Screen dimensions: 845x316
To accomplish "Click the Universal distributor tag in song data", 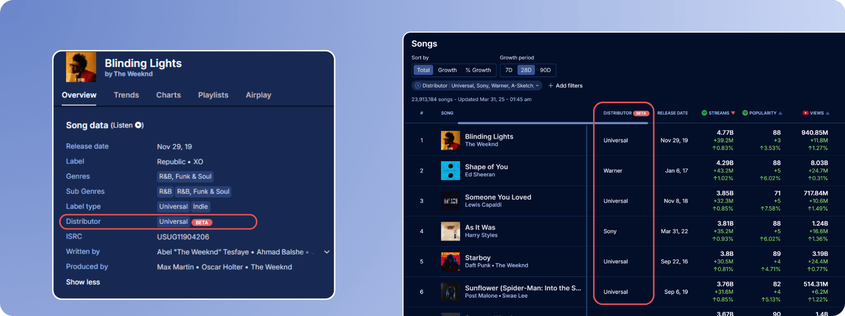I will 173,222.
